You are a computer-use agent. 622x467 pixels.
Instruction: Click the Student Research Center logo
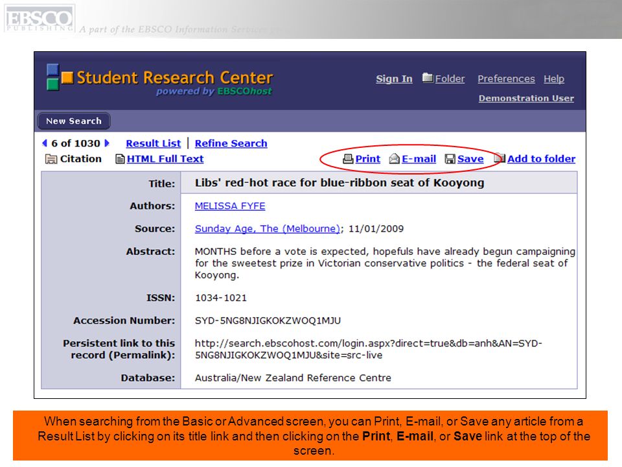[159, 80]
